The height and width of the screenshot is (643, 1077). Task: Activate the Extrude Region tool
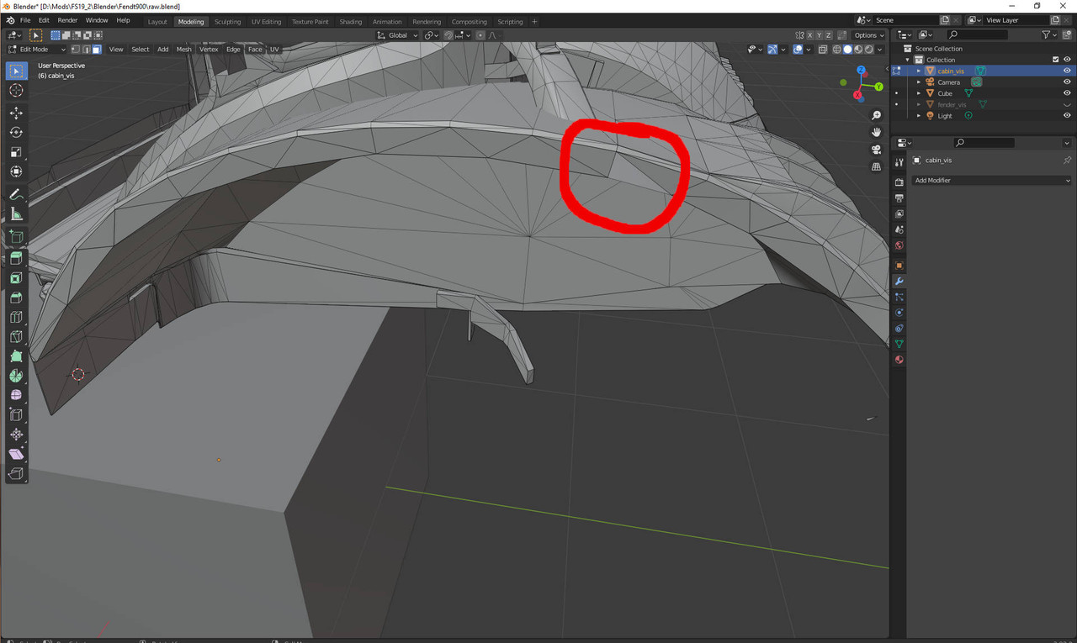[x=15, y=258]
